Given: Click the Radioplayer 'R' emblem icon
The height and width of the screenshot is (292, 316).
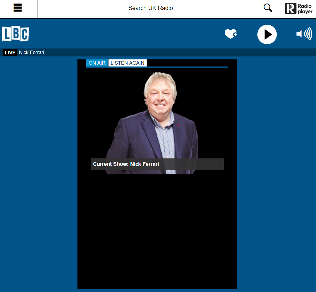Looking at the screenshot, I should 290,8.
